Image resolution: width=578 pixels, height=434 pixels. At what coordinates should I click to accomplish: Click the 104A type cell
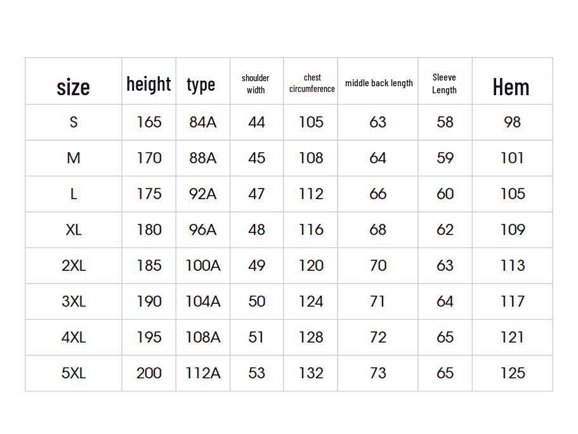pyautogui.click(x=202, y=301)
